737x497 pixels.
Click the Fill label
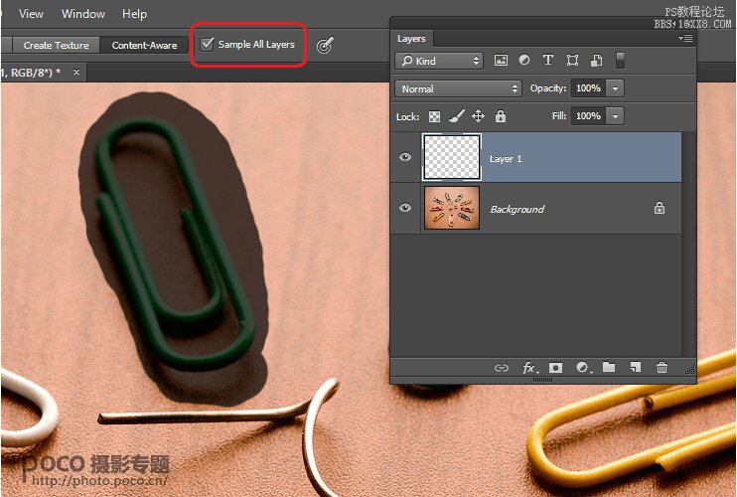click(559, 116)
